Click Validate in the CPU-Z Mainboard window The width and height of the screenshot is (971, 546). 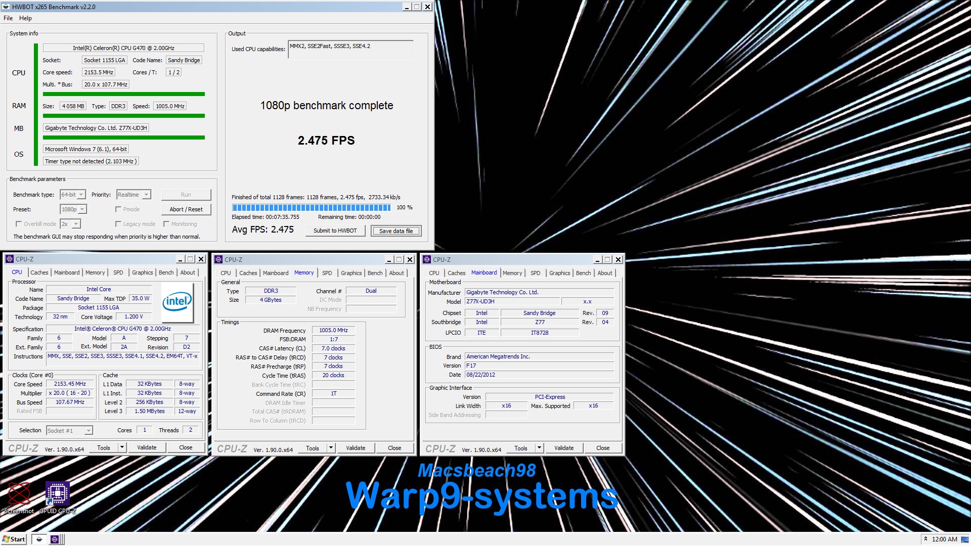tap(564, 448)
